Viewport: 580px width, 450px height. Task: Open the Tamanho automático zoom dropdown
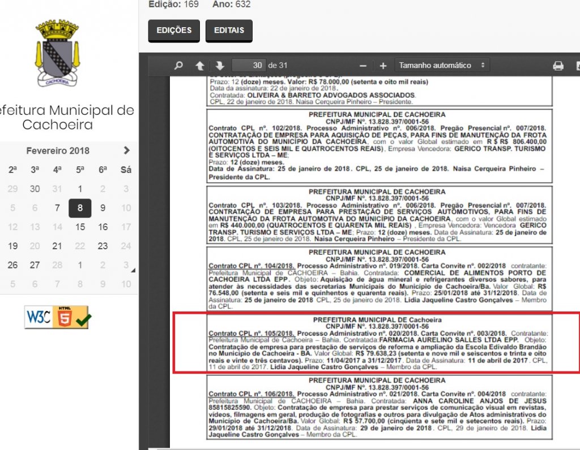442,66
